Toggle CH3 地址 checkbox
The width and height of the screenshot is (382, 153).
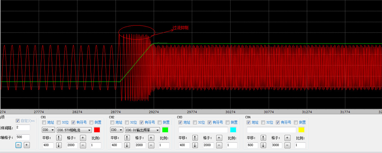click(x=180, y=122)
